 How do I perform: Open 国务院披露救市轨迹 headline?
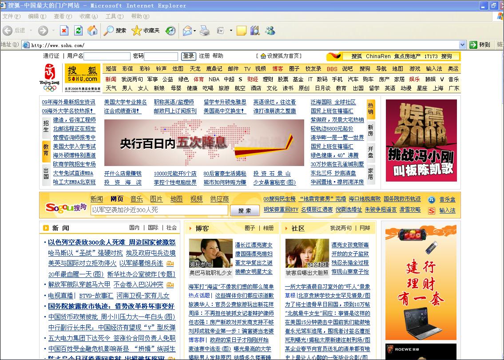click(x=79, y=306)
